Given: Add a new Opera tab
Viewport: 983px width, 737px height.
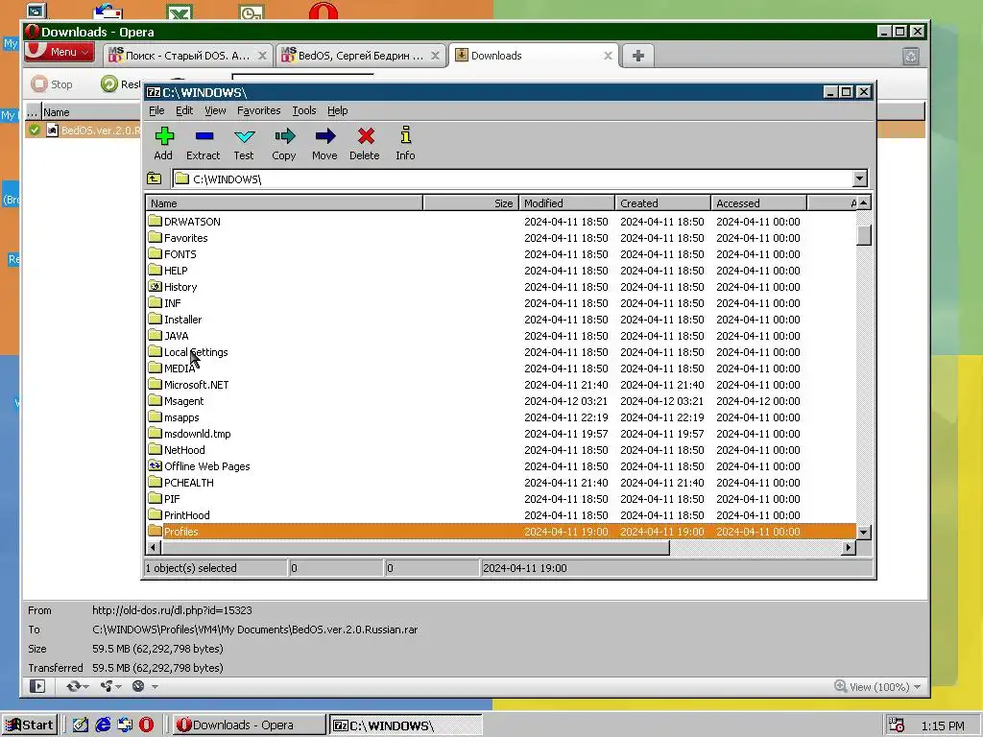Looking at the screenshot, I should click(x=638, y=56).
